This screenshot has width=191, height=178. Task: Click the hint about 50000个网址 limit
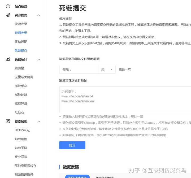click(115, 129)
